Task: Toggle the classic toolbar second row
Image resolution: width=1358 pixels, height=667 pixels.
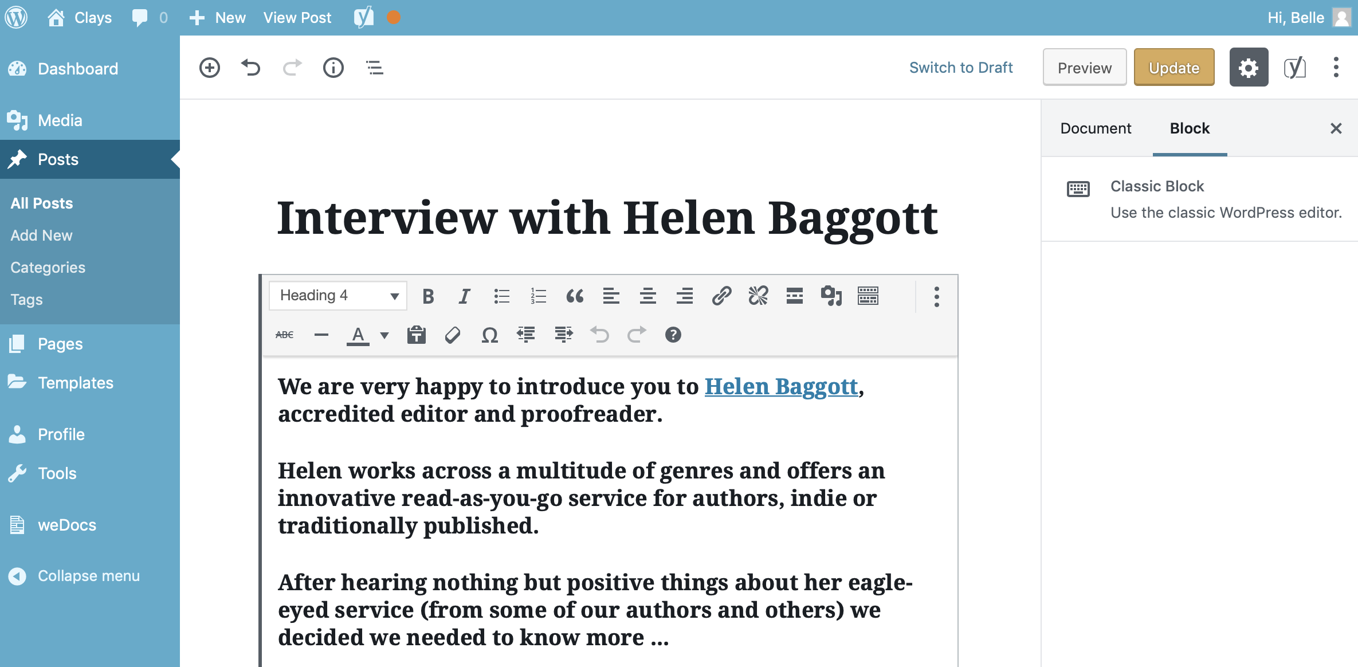Action: click(x=868, y=296)
